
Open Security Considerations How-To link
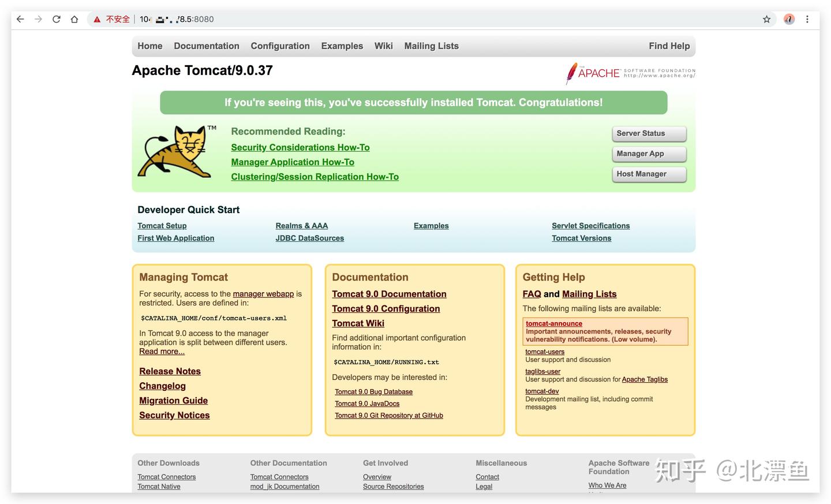[x=300, y=148]
